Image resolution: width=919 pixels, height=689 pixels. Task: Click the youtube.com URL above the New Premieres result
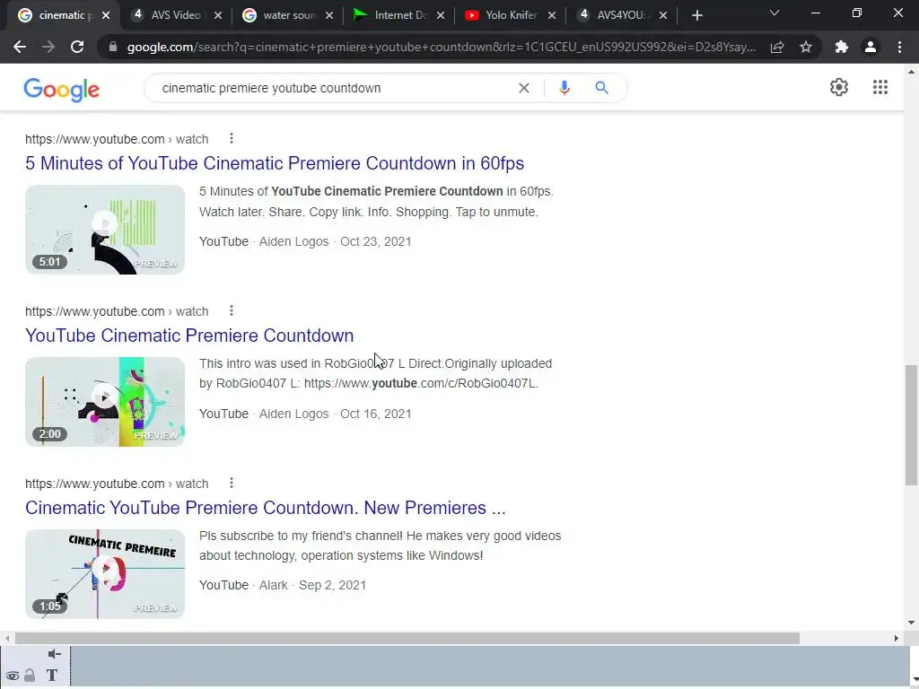pos(117,484)
